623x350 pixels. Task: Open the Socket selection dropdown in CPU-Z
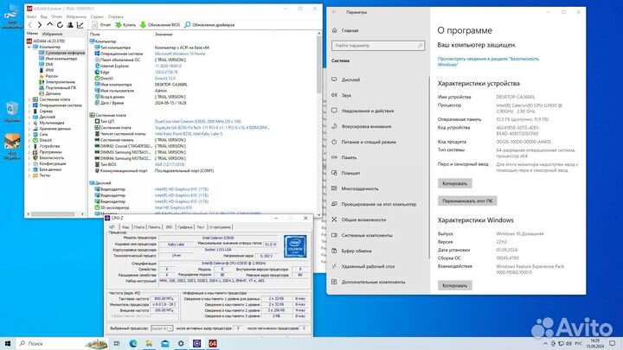162,328
